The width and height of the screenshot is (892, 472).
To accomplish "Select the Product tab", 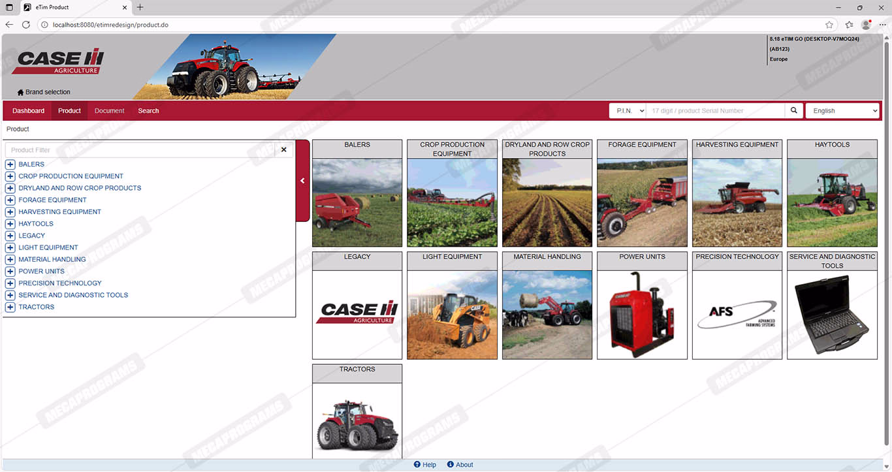I will (69, 111).
